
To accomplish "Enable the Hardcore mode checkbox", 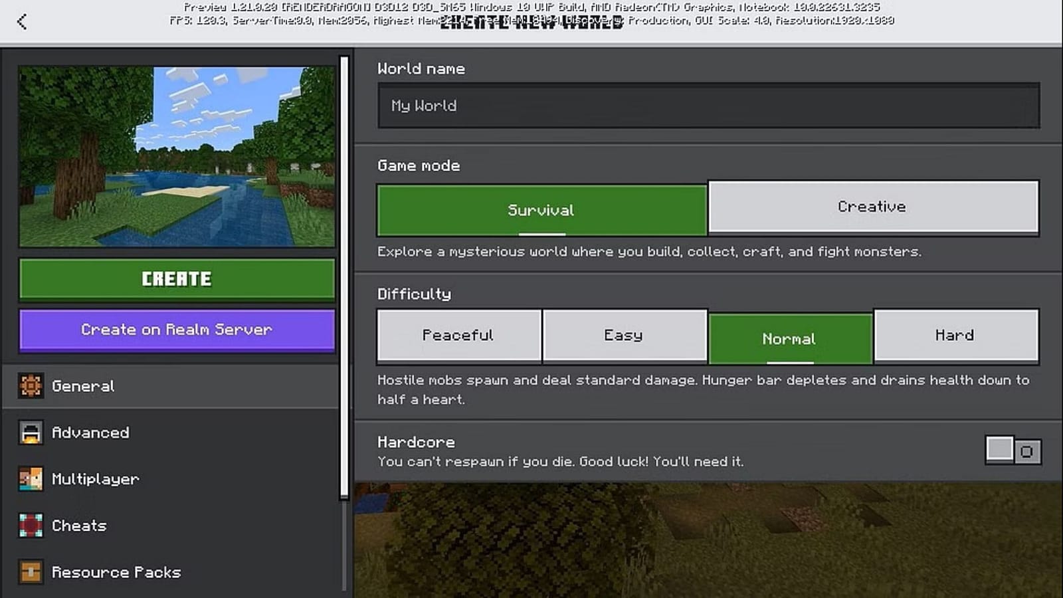I will click(999, 450).
